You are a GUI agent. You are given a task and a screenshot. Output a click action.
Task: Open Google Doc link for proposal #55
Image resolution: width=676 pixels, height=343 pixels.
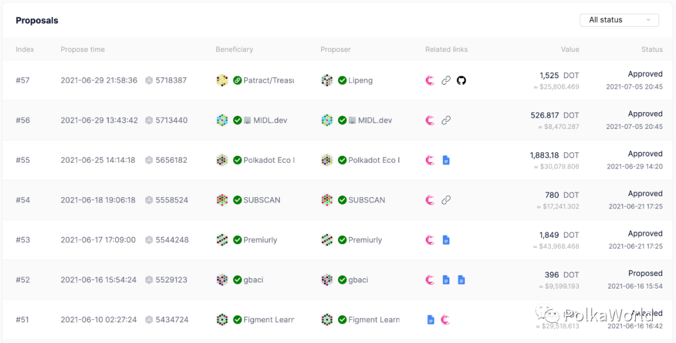coord(446,160)
